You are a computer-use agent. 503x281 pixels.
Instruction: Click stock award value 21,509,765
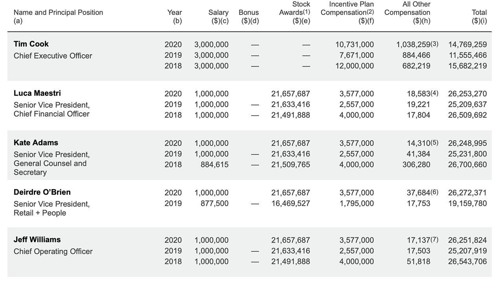tap(291, 164)
